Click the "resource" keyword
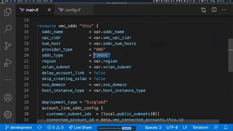This screenshot has width=233, height=131. (47, 26)
